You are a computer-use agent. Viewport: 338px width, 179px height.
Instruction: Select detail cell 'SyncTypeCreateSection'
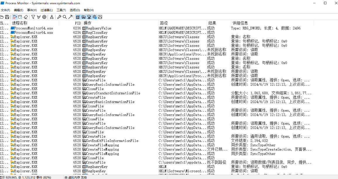[271, 149]
